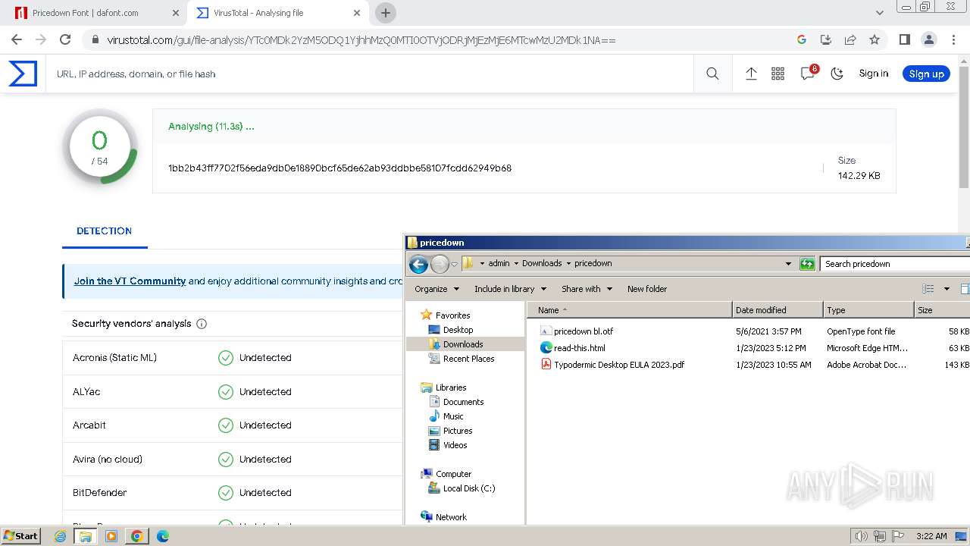Open Chrome three-dot menu

(x=953, y=39)
